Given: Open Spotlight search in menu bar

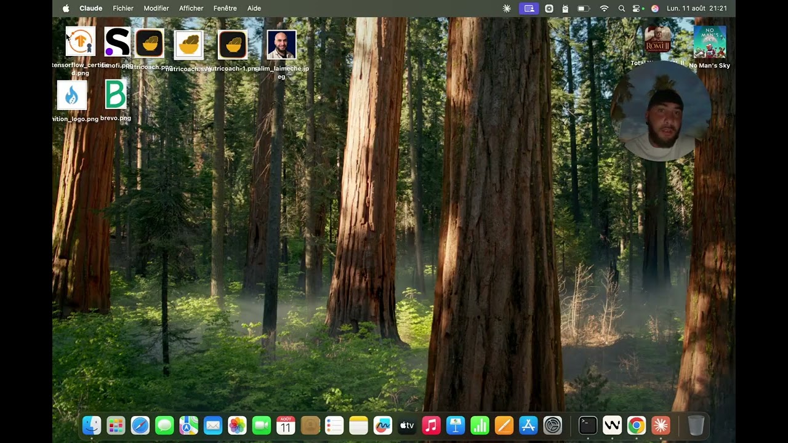Looking at the screenshot, I should (x=622, y=9).
